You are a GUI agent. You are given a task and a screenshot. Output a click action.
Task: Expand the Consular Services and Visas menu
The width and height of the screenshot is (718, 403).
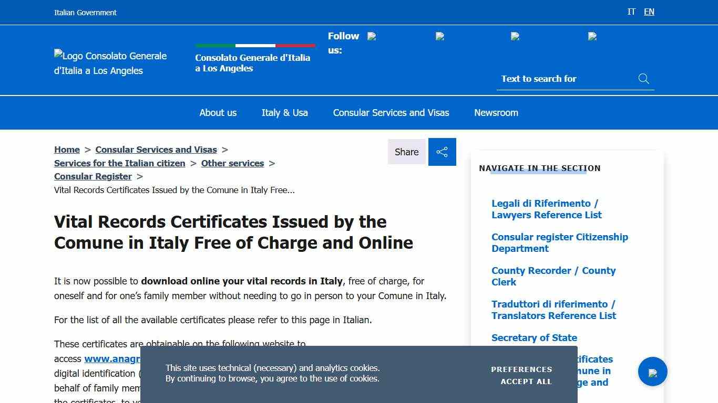pyautogui.click(x=391, y=112)
